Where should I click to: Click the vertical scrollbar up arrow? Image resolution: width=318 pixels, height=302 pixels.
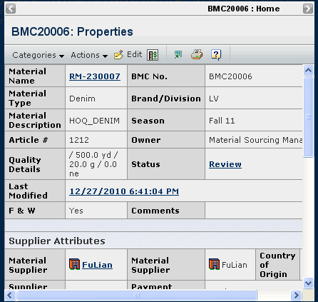309,71
